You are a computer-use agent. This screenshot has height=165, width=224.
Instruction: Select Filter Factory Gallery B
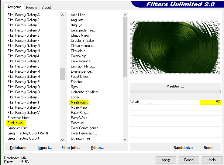[x=23, y=20]
